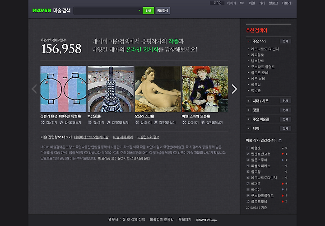Click into the art search input field

click(106, 10)
